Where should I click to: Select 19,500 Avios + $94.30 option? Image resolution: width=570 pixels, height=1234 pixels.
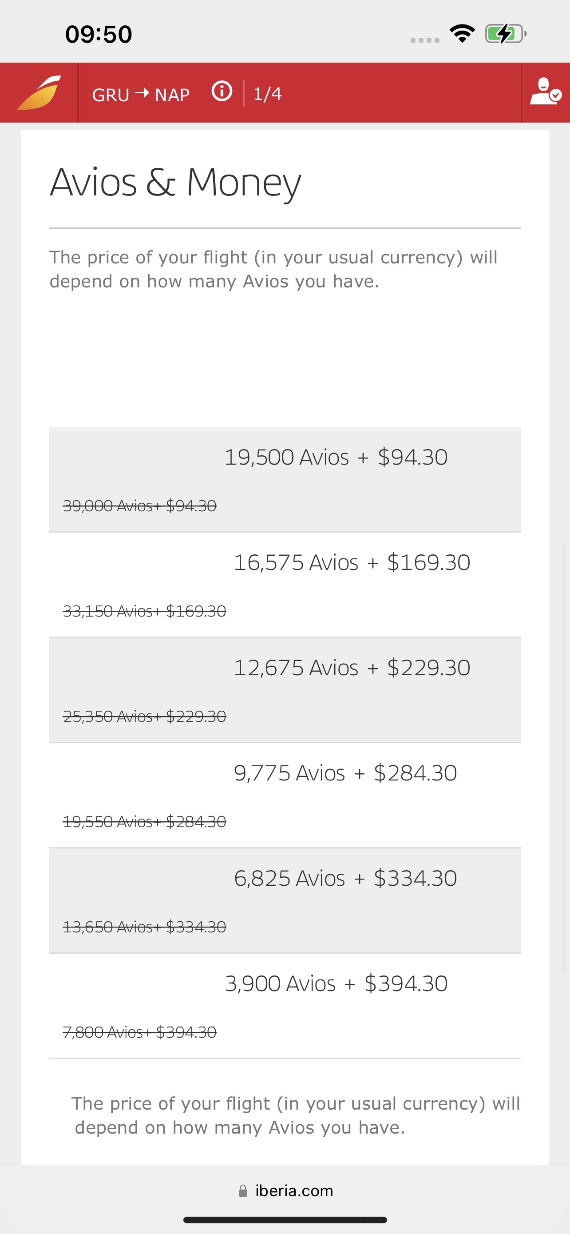tap(285, 479)
